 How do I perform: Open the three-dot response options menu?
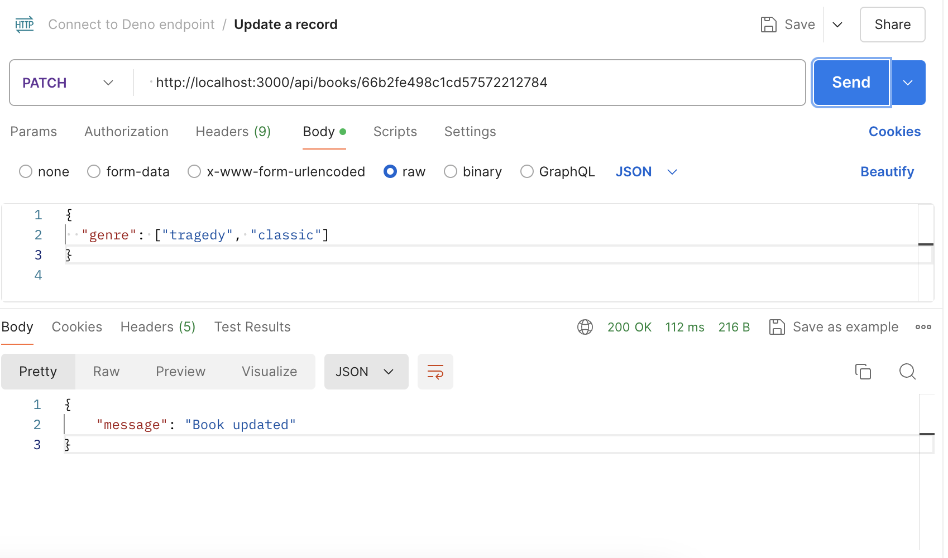pos(923,327)
